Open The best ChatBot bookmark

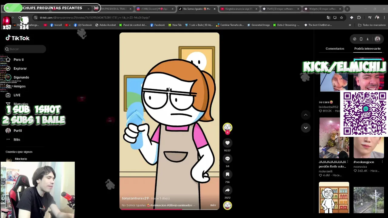318,25
